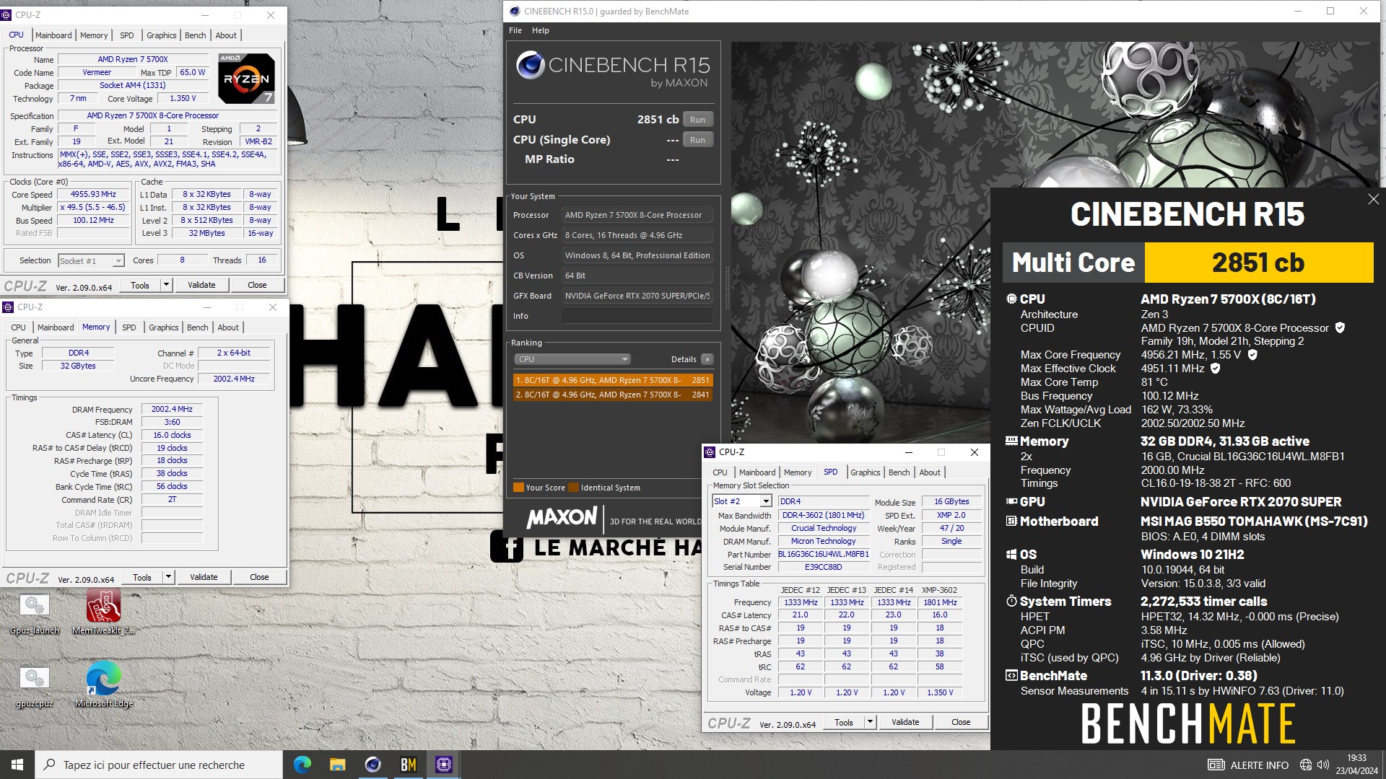Screen dimensions: 1386x779
Task: Open ALERTE INFO news widget icon
Action: [1216, 765]
